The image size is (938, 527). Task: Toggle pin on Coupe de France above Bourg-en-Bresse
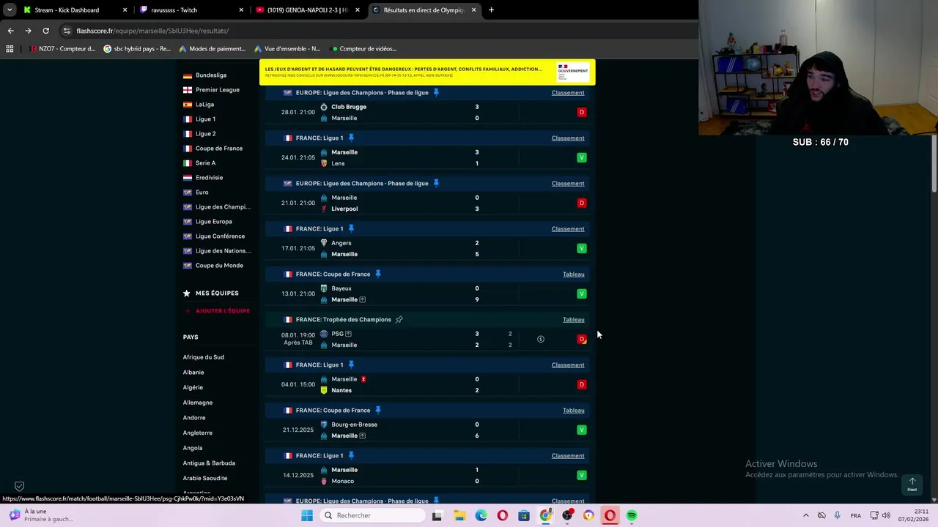pos(378,410)
